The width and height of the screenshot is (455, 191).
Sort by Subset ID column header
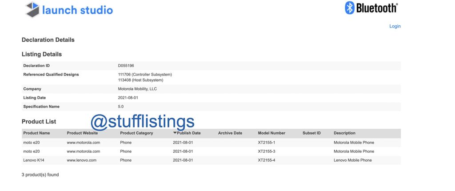point(311,133)
